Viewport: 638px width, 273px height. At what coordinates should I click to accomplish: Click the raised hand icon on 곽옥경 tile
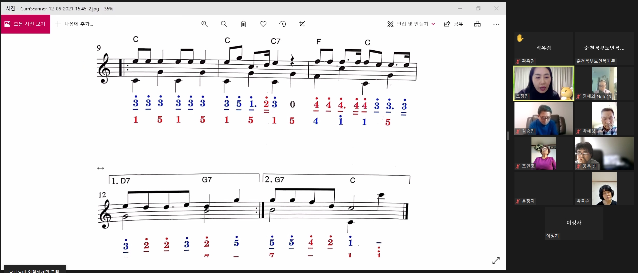[x=520, y=38]
